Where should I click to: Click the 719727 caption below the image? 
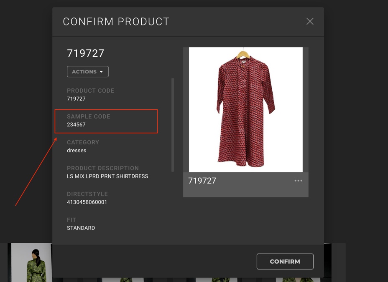click(202, 181)
